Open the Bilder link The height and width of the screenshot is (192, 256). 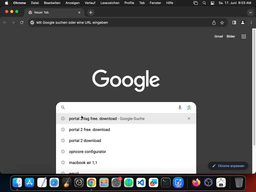(231, 36)
